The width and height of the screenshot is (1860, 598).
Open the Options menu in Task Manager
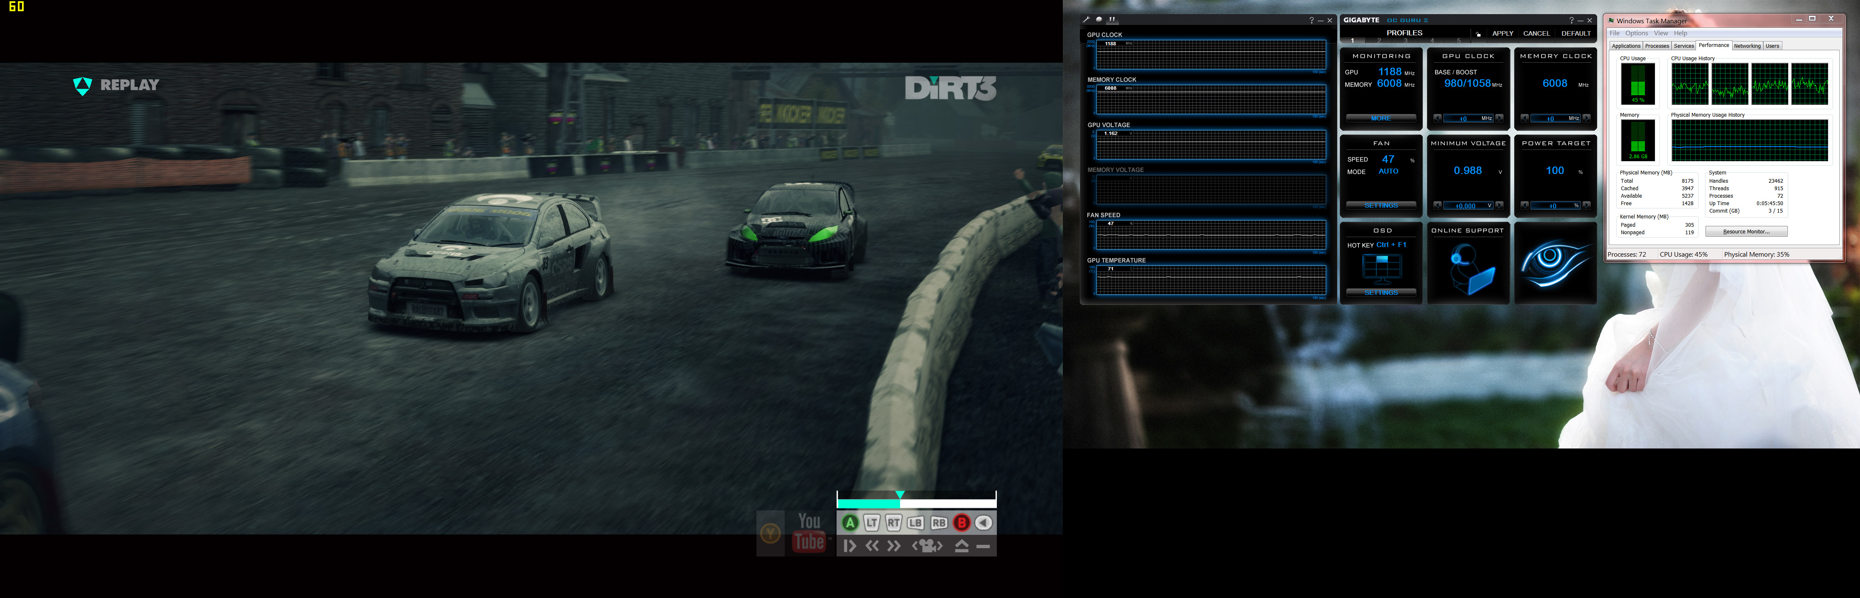[1636, 33]
